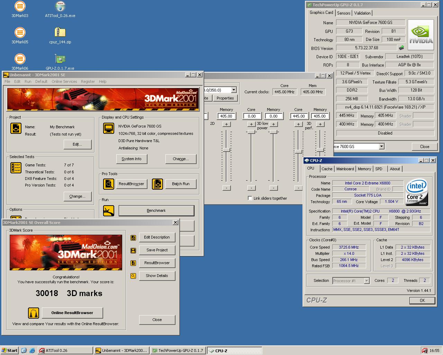Screen dimensions: 443x355
Task: Open the CPU-Z Processor #1 selection dropdown
Action: (x=367, y=281)
